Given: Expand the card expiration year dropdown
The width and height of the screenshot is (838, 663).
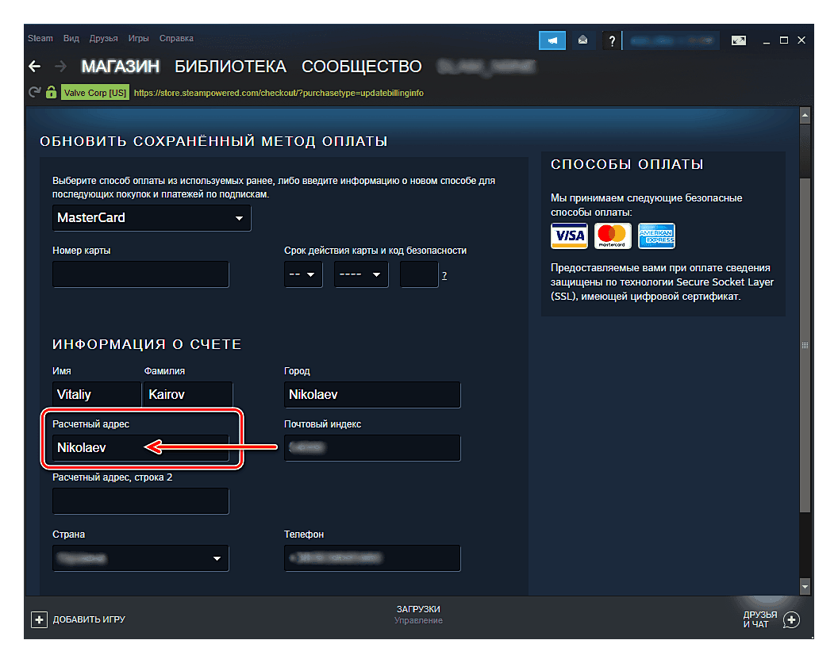Looking at the screenshot, I should [361, 275].
